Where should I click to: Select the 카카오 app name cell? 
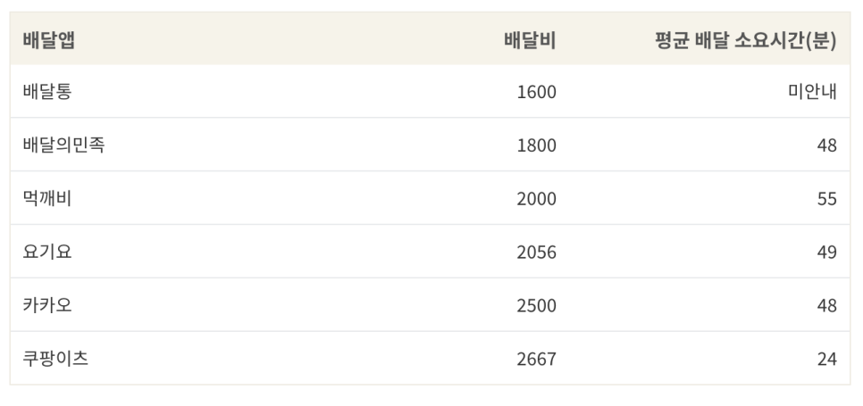47,305
